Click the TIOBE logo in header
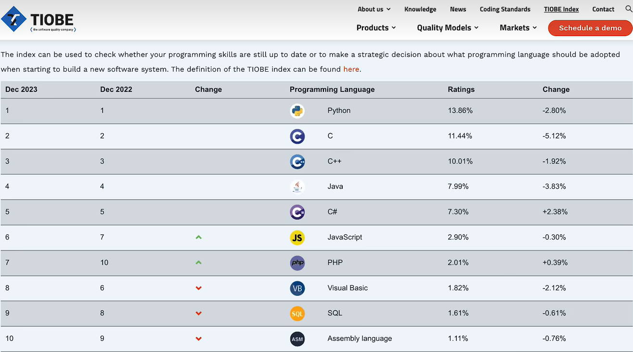 pos(39,20)
